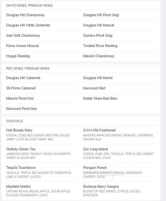Open the Red Wines Premium Wines heading
The width and height of the screenshot is (166, 201).
(28, 69)
